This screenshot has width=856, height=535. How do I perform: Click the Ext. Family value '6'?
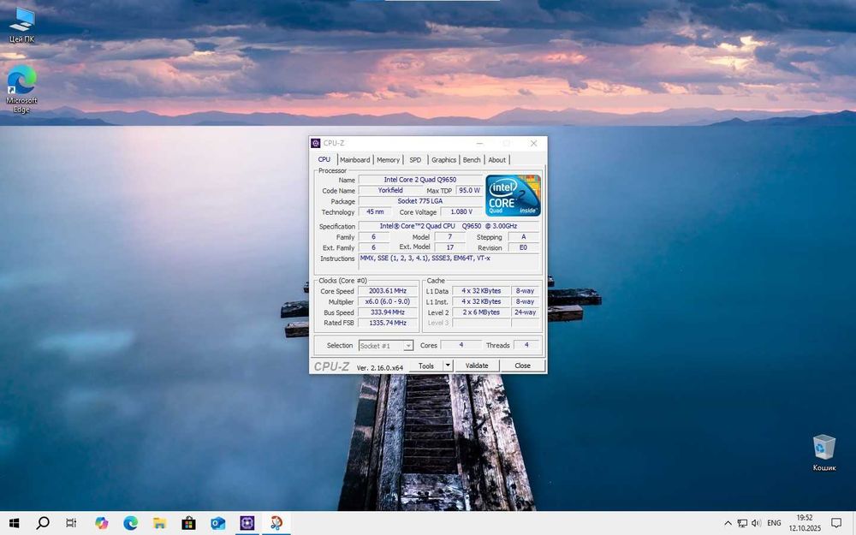[x=374, y=247]
